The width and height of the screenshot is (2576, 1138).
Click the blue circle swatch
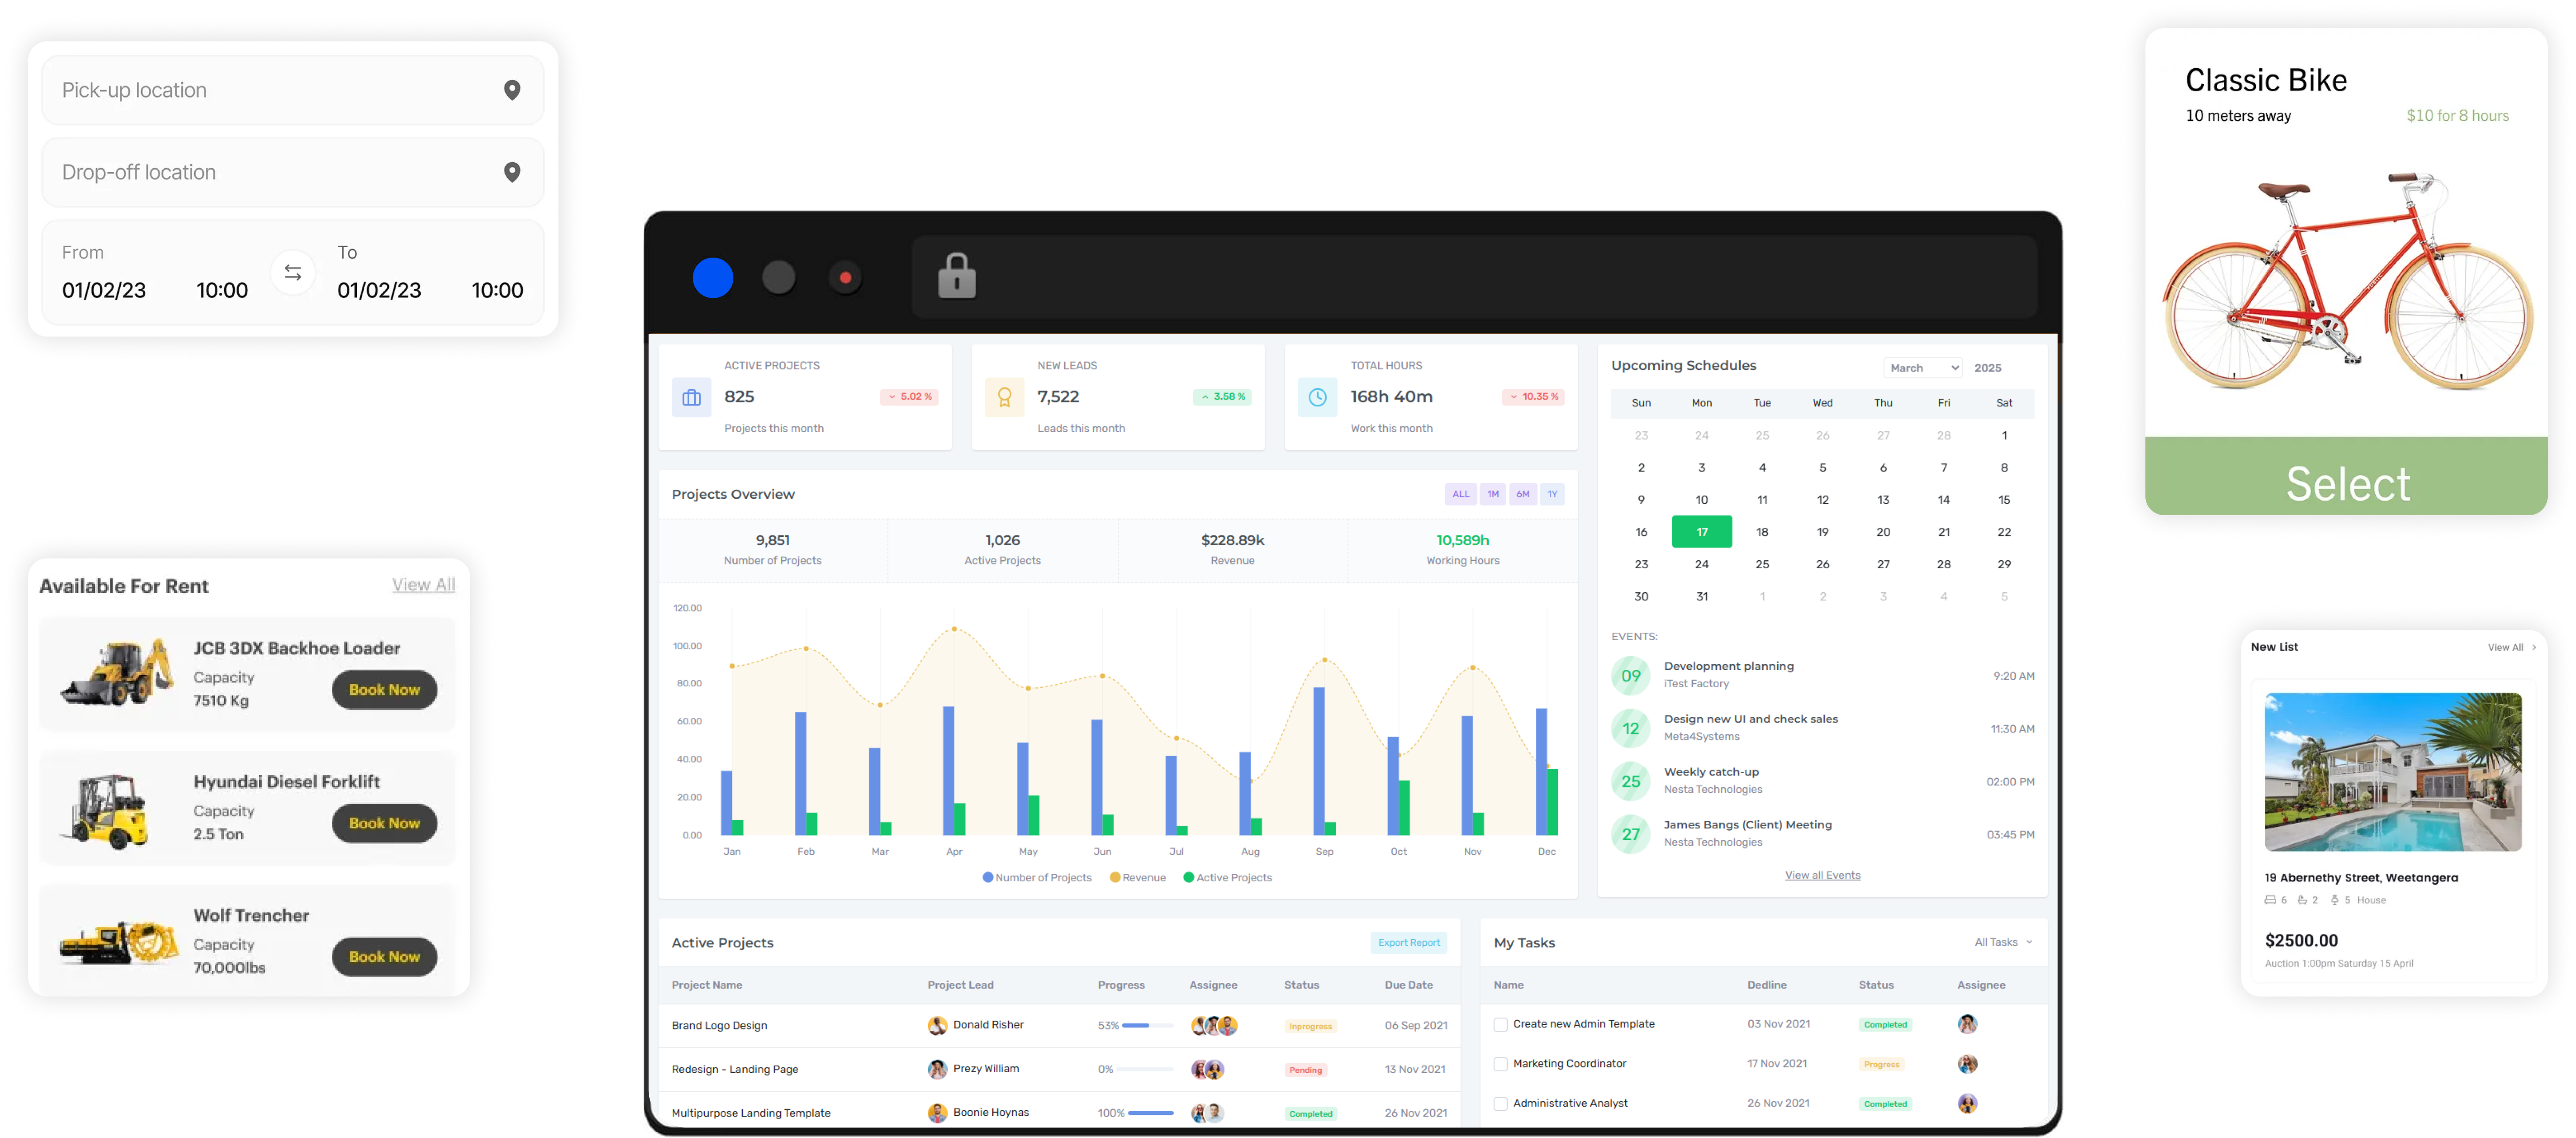713,278
